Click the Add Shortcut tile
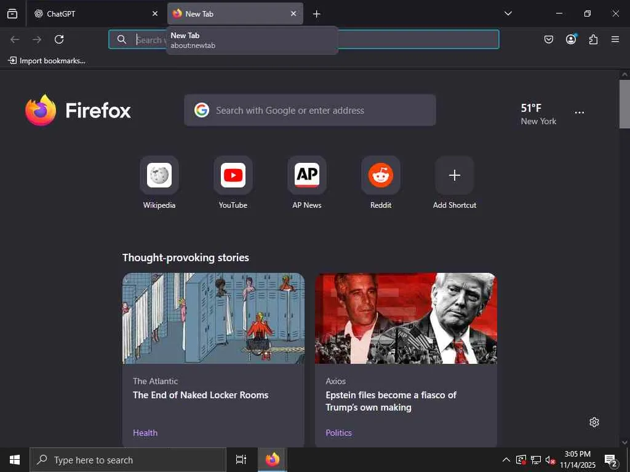The image size is (630, 472). tap(455, 183)
